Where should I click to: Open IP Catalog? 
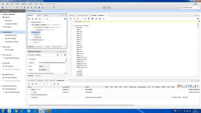(8, 27)
